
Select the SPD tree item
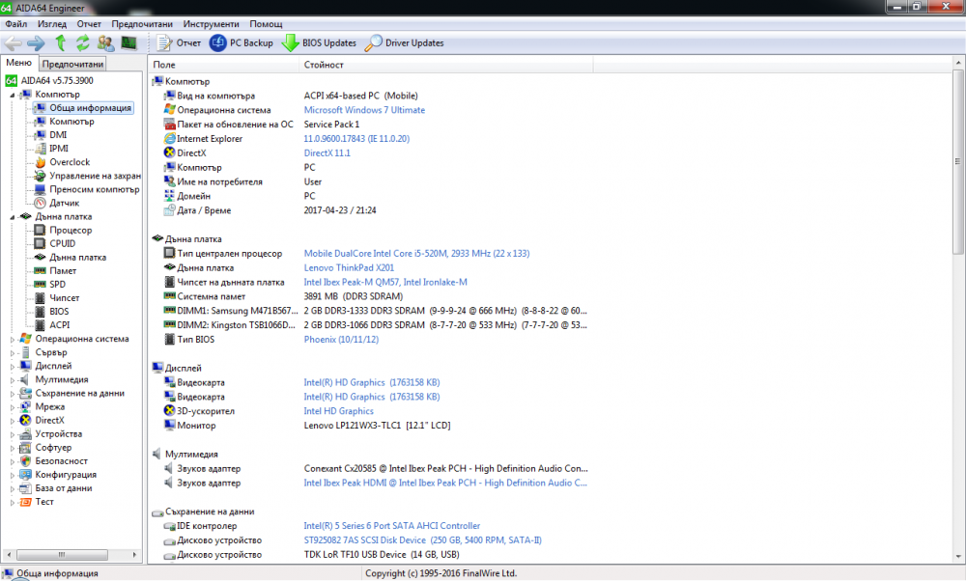tap(57, 284)
